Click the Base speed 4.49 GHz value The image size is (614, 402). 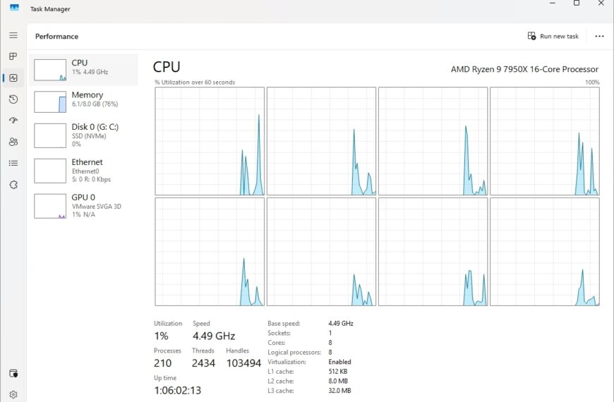341,323
